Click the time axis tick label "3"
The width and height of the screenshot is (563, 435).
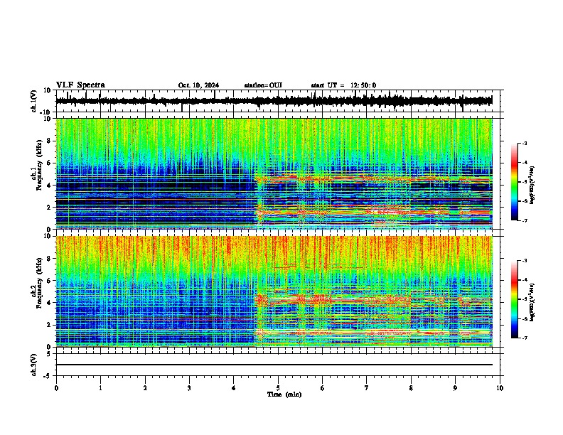(189, 388)
